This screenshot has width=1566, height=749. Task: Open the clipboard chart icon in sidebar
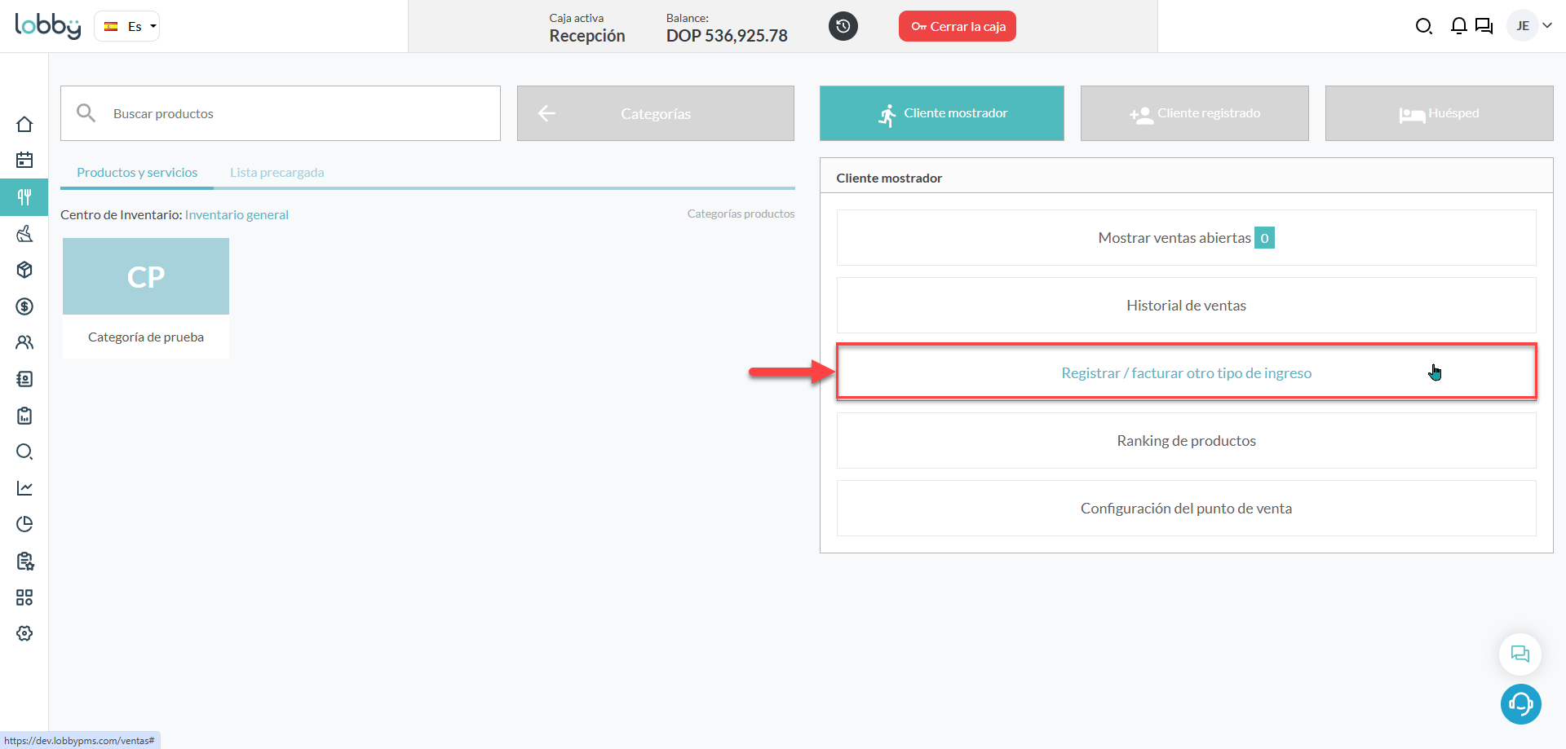(x=24, y=416)
